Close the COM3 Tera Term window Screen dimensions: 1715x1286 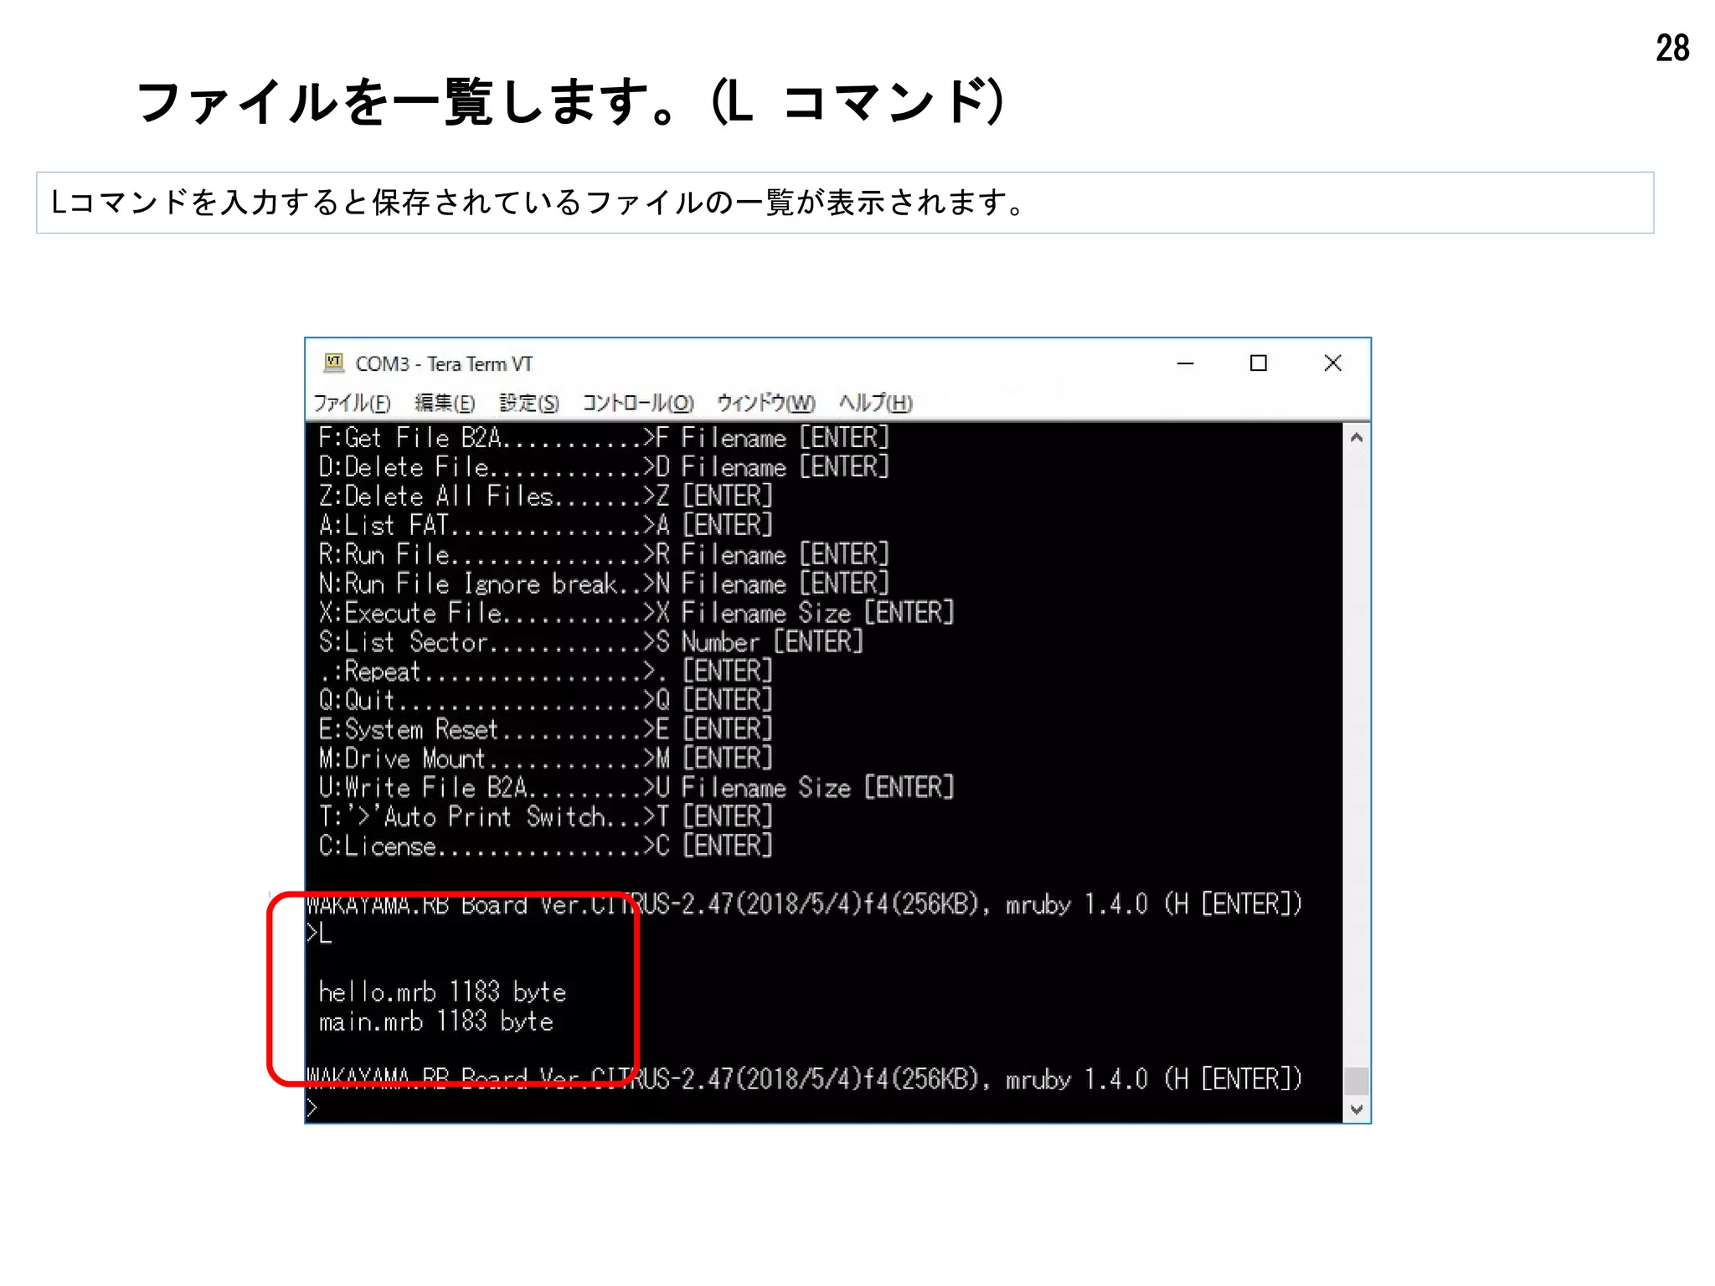1332,363
